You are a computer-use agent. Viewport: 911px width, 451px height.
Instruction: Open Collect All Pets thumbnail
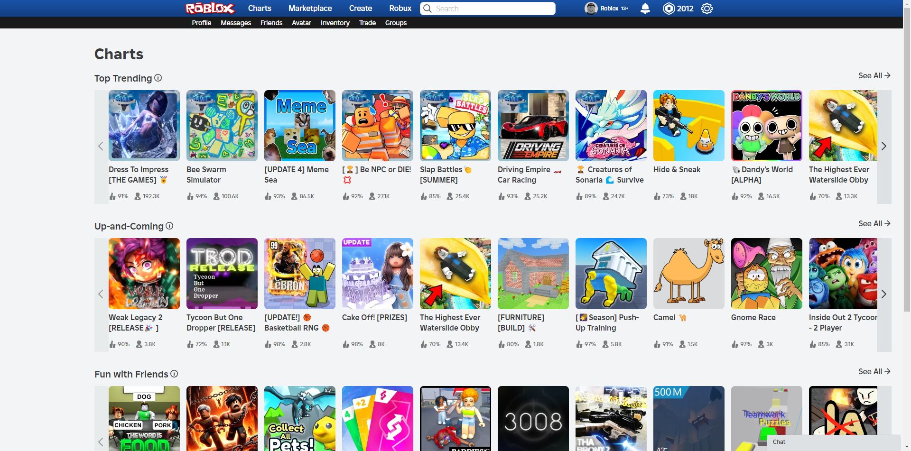300,418
